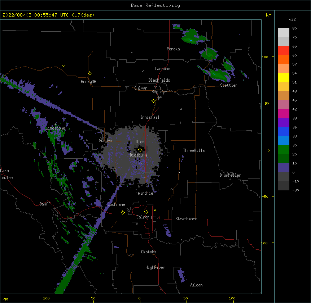This screenshot has width=311, height=303.
Task: Click the Innisfail city label
Action: tap(150, 117)
